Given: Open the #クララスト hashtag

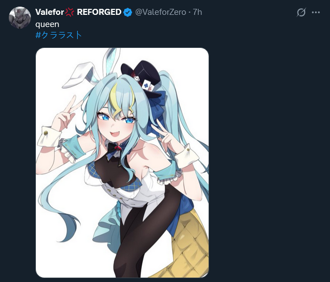Looking at the screenshot, I should click(x=58, y=35).
